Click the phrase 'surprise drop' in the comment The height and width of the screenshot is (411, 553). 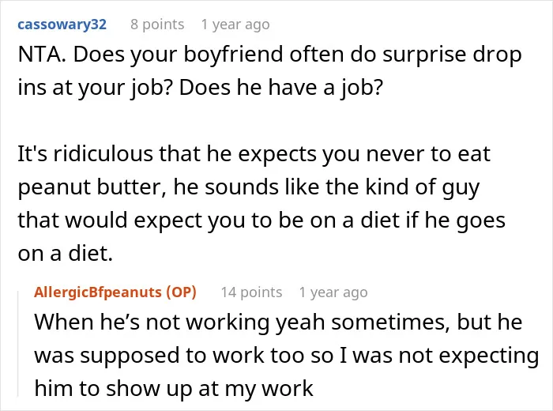coord(453,55)
